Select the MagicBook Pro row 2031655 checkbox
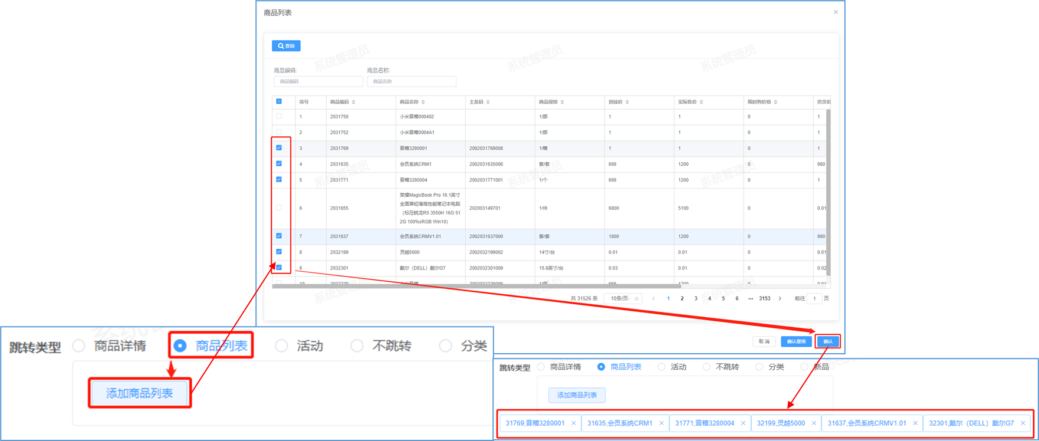This screenshot has width=1039, height=441. [279, 208]
